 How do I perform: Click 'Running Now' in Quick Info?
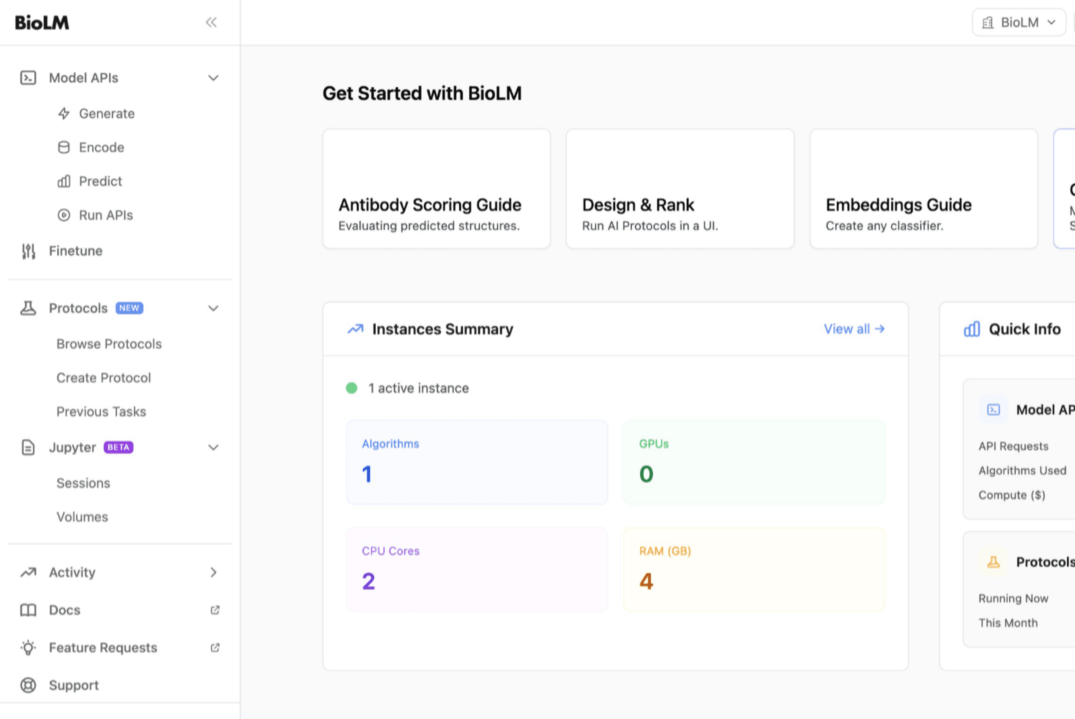click(x=1013, y=598)
